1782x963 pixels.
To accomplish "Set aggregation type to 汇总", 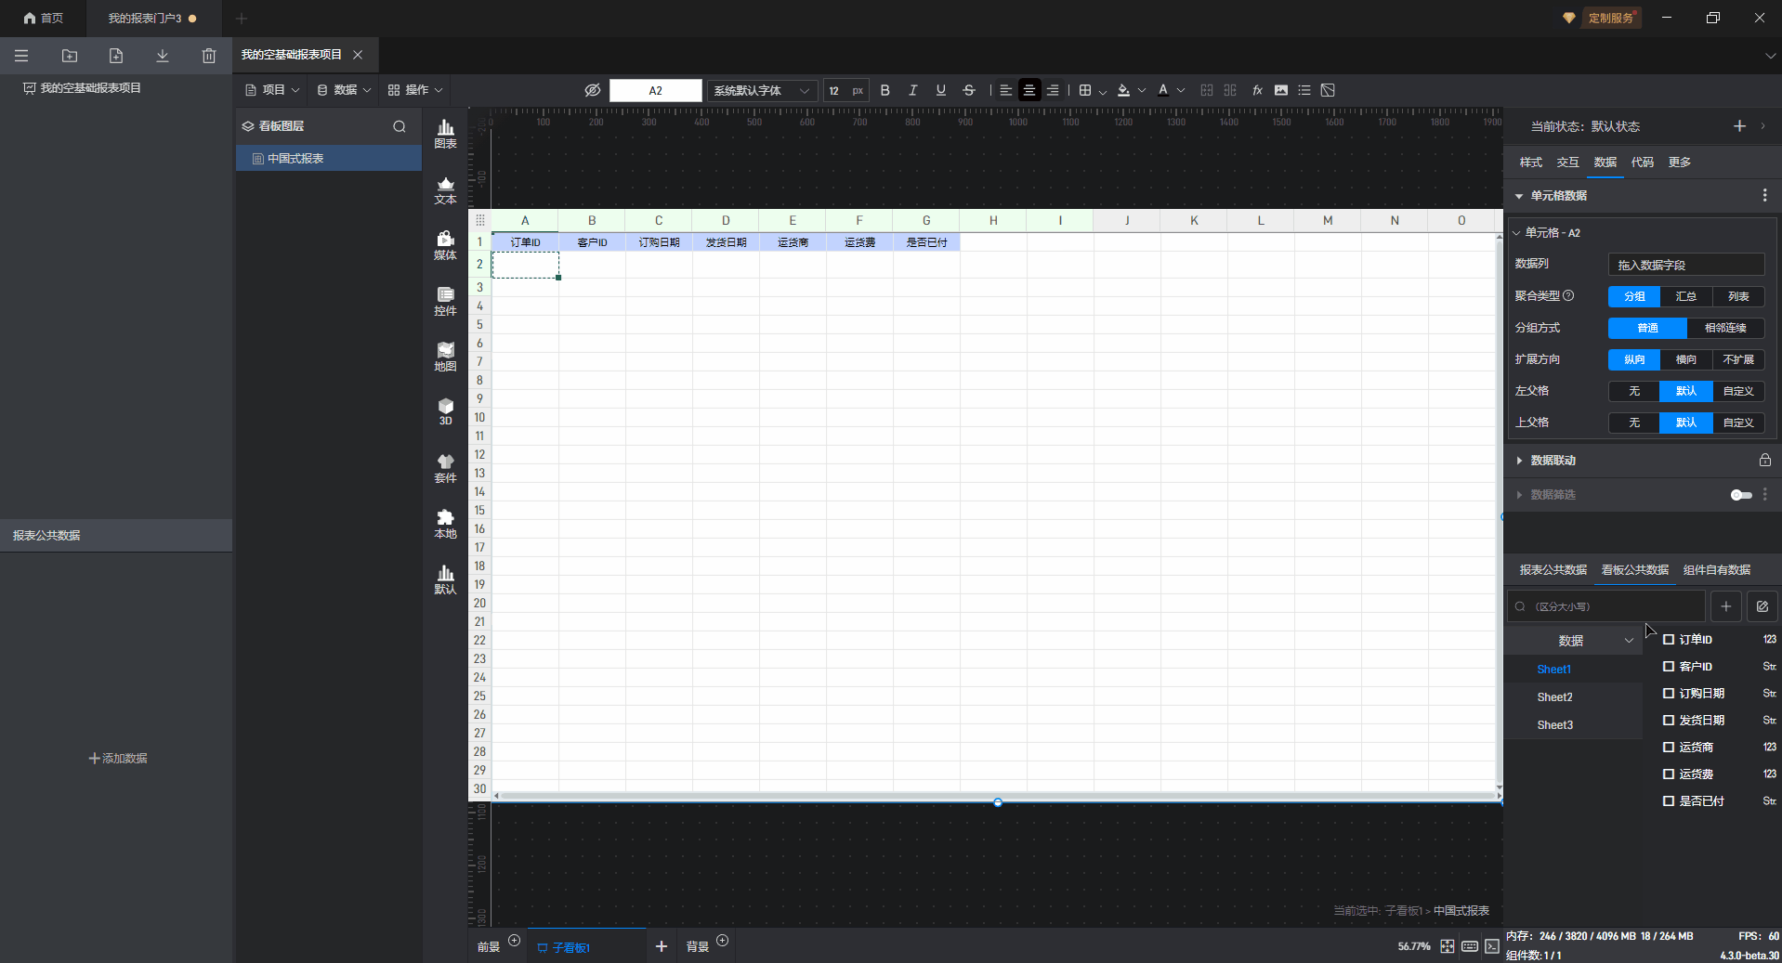I will pos(1685,296).
